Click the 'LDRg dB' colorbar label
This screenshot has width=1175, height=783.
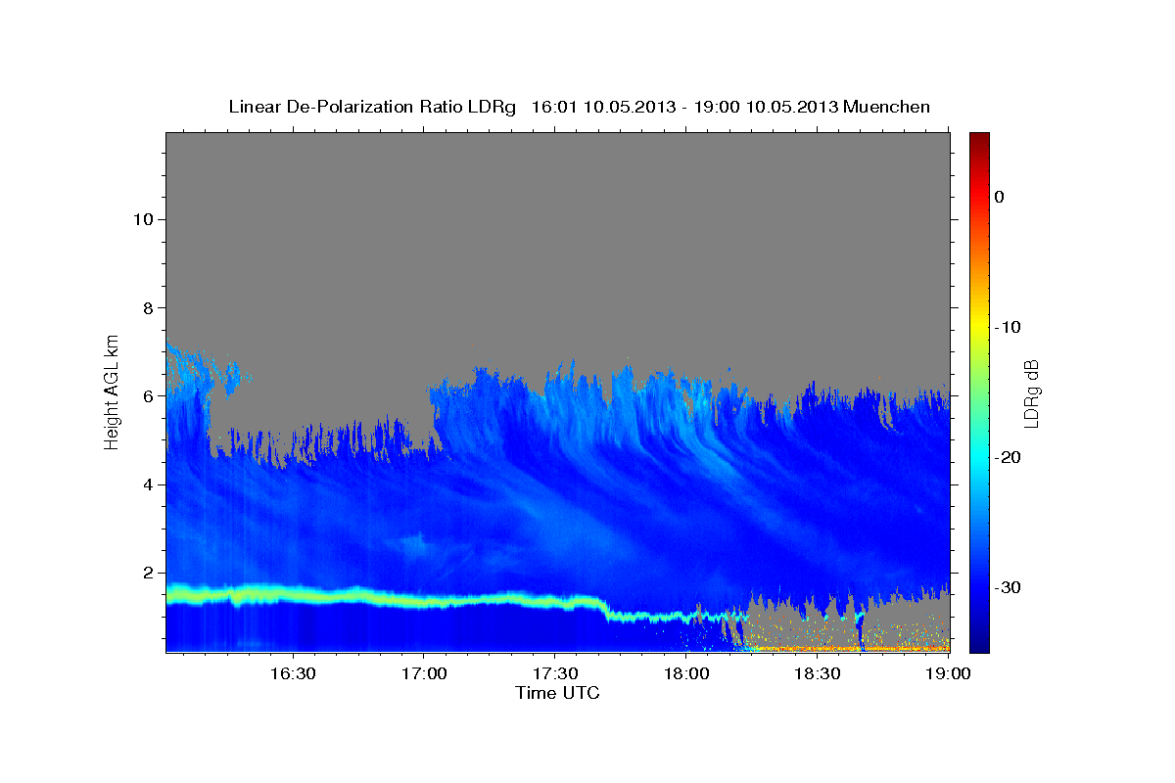pos(1031,394)
